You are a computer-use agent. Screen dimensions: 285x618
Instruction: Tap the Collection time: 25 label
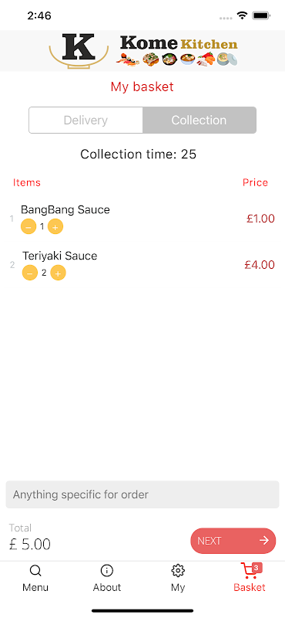tap(139, 154)
